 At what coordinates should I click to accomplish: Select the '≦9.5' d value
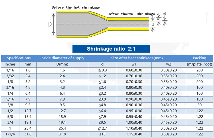[102, 122]
